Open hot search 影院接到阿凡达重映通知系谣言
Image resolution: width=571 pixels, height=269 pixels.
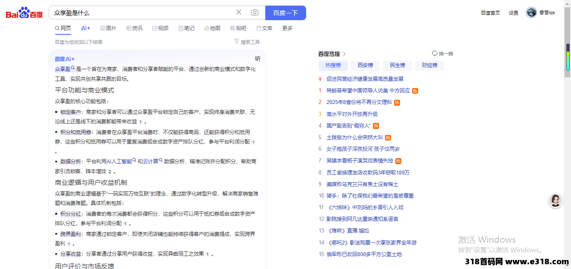click(x=362, y=219)
